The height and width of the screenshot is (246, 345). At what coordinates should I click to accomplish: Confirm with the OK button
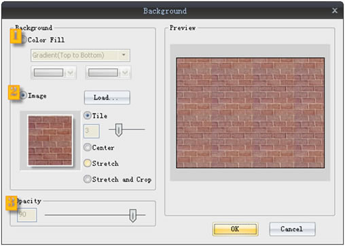tap(235, 229)
